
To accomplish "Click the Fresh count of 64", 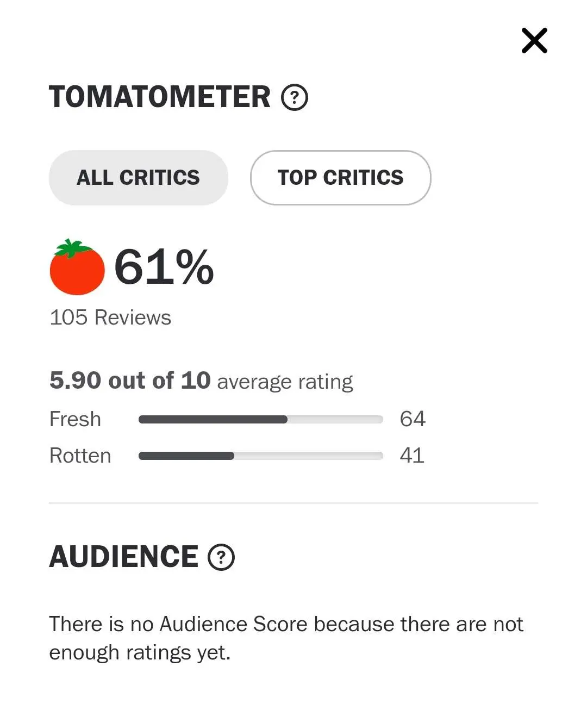I will click(413, 419).
